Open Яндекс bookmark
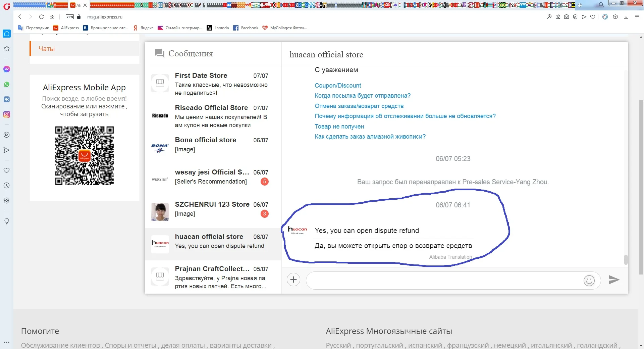The width and height of the screenshot is (644, 349). (x=143, y=28)
